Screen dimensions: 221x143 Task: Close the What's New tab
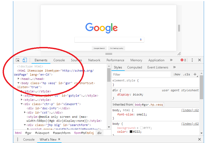click(59, 139)
